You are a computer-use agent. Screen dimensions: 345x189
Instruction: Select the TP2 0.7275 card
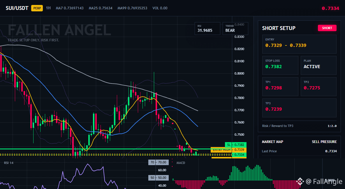coord(318,86)
